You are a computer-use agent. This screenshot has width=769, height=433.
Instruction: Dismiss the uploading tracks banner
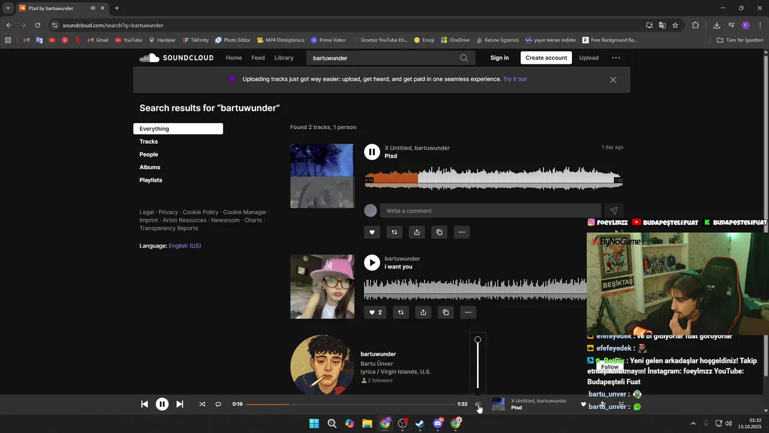point(613,79)
